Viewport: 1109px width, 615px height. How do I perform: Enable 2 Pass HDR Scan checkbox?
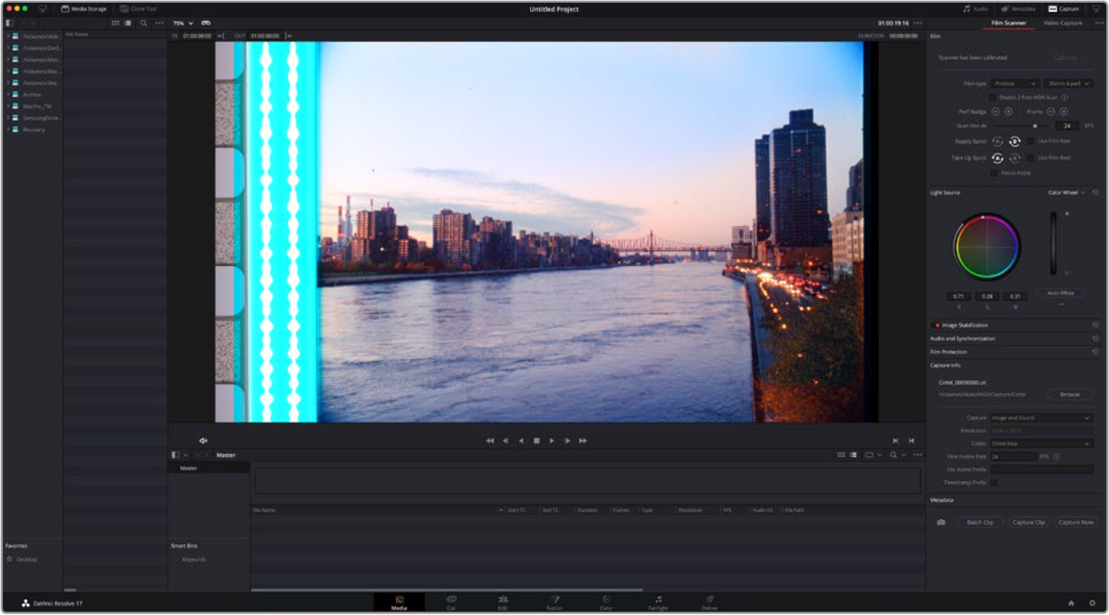(x=993, y=98)
